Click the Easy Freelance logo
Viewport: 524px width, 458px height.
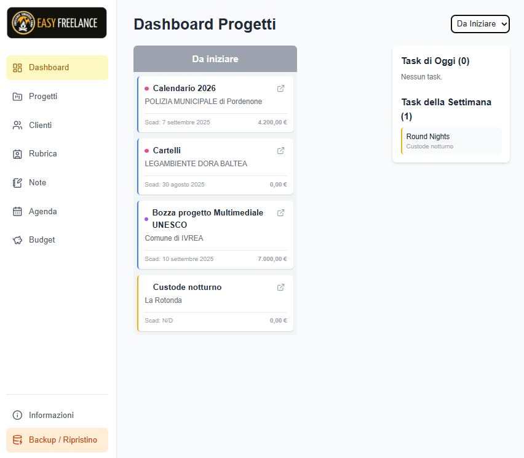(x=57, y=23)
